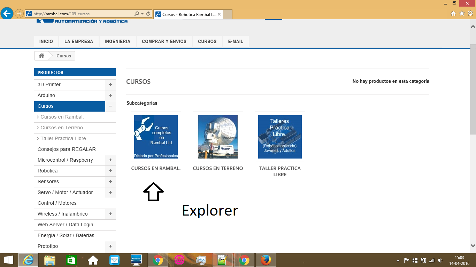Open the blue shopping bag taskbar app

(x=114, y=260)
